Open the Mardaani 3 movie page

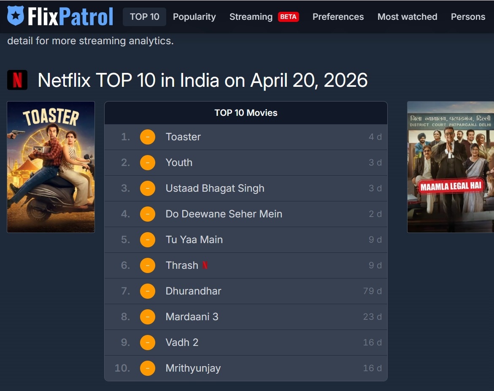click(x=192, y=317)
